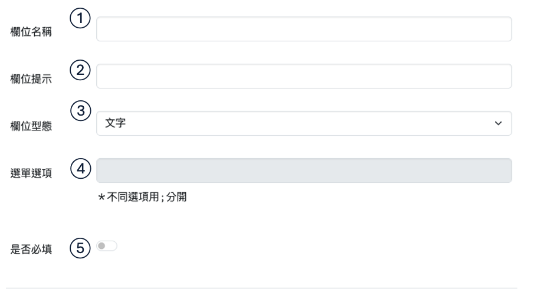Click the 欄位提示 label
The image size is (551, 305).
point(31,80)
